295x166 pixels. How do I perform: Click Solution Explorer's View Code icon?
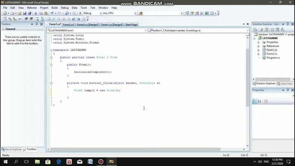pyautogui.click(x=272, y=30)
